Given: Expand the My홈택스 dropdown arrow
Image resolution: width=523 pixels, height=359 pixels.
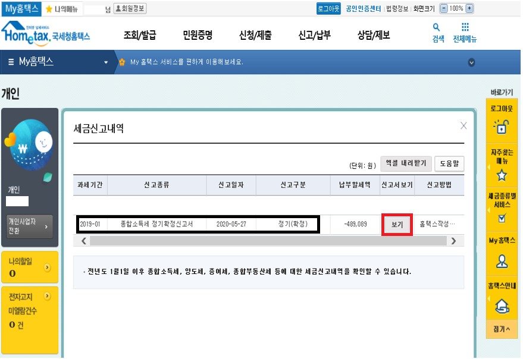Looking at the screenshot, I should (x=106, y=62).
